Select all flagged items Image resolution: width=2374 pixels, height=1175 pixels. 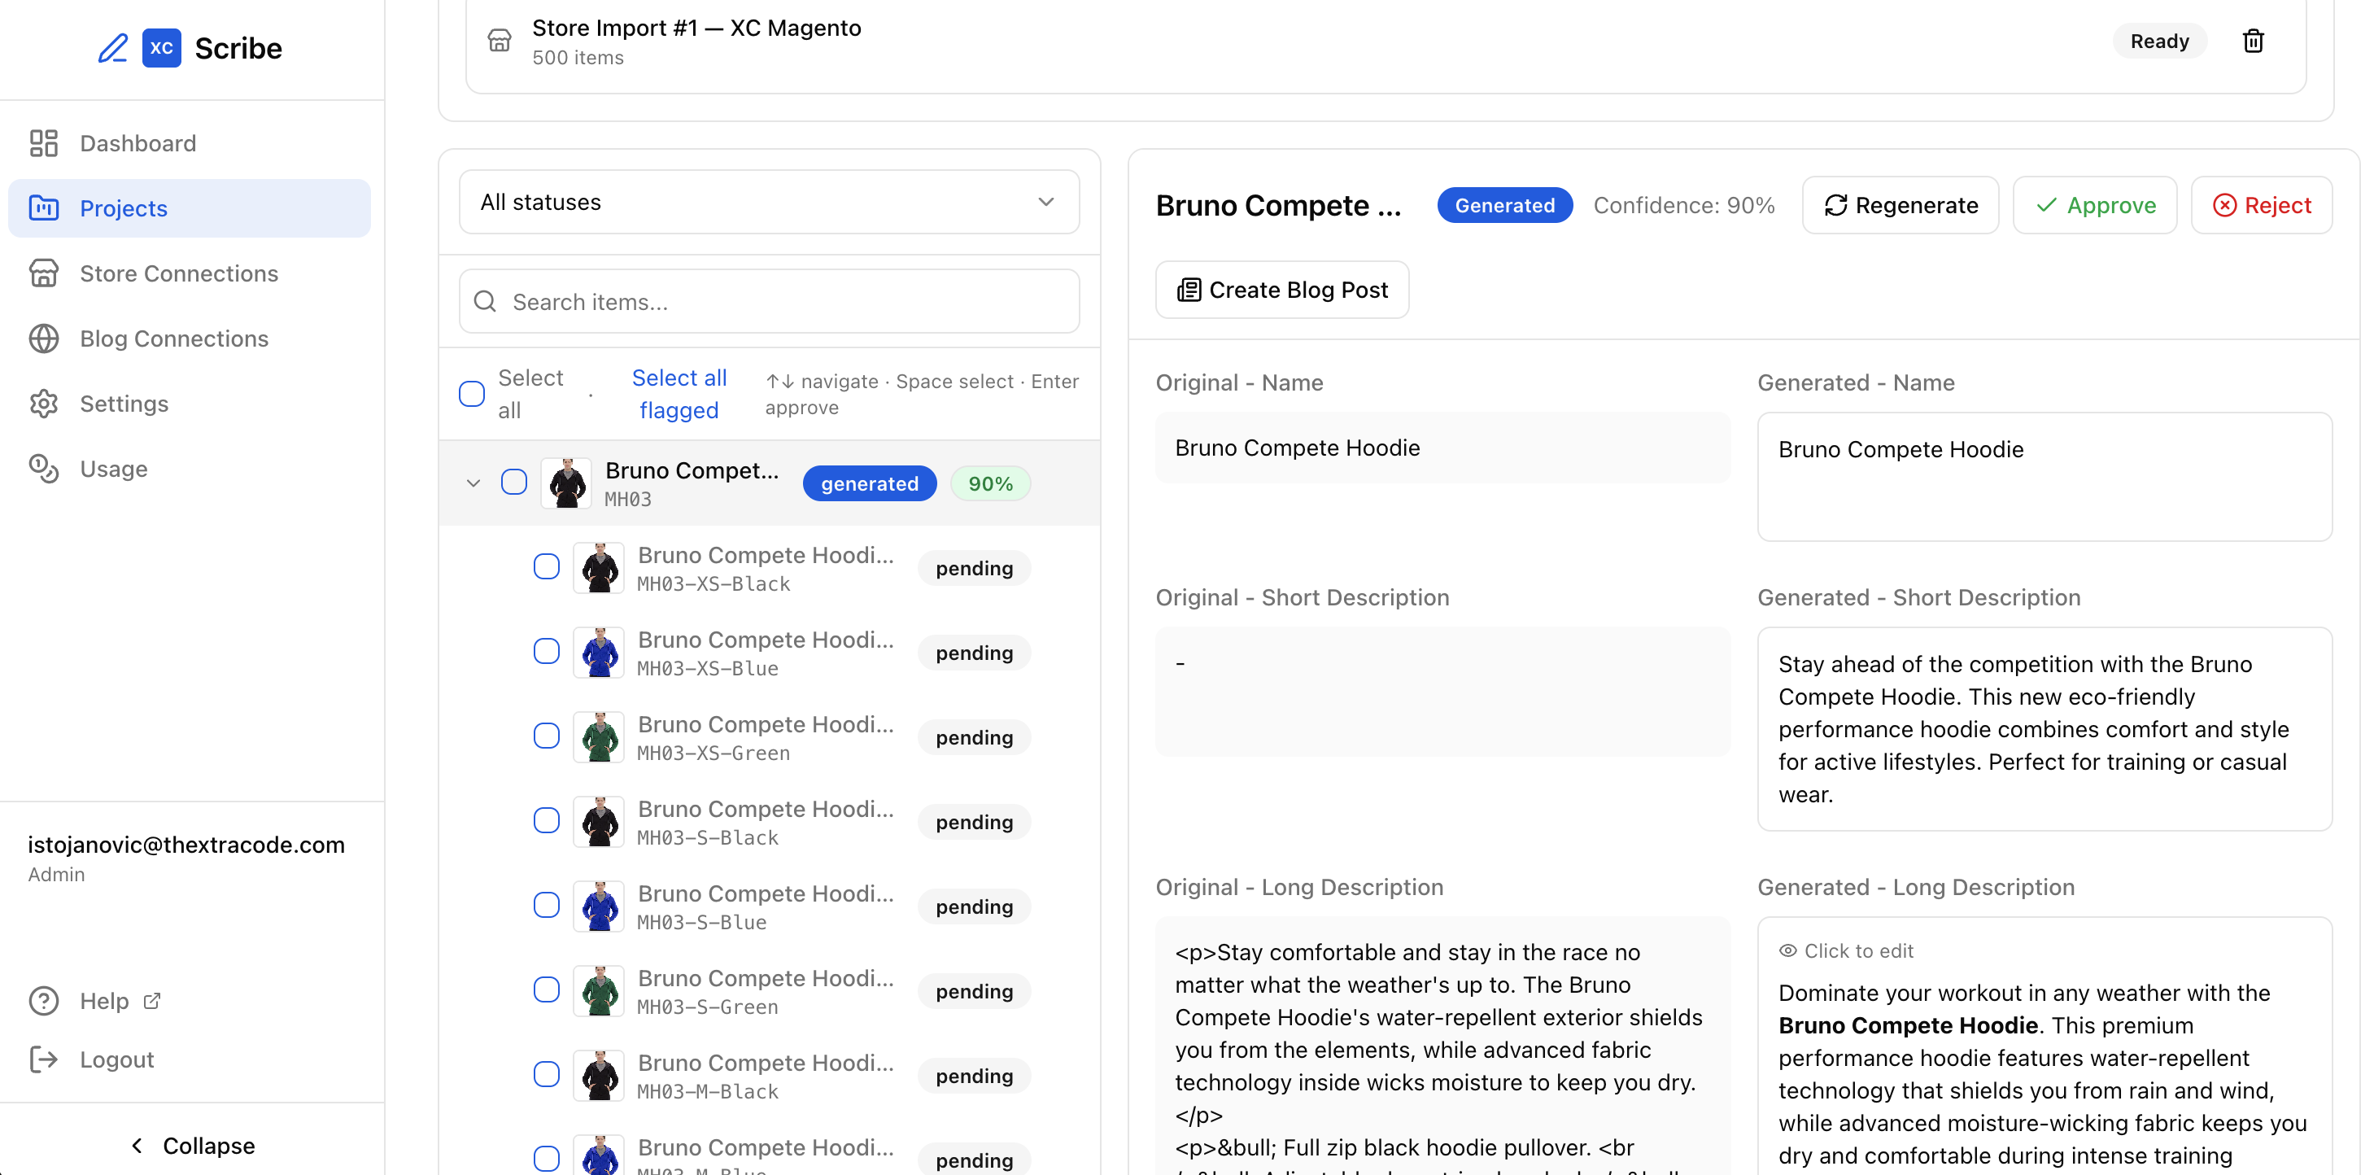pos(679,395)
